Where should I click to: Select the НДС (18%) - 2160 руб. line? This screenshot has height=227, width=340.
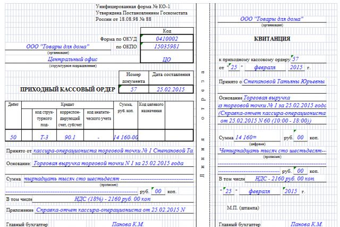[x=112, y=199]
